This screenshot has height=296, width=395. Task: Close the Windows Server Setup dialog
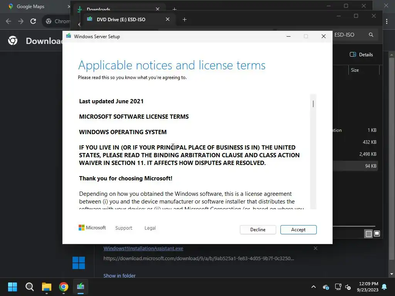click(x=324, y=37)
